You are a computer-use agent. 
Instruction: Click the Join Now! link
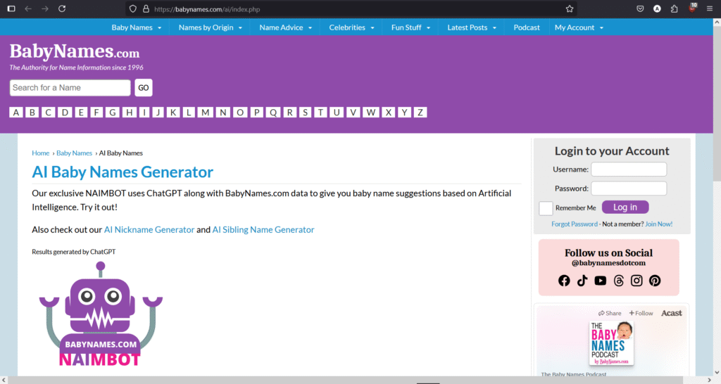point(658,224)
